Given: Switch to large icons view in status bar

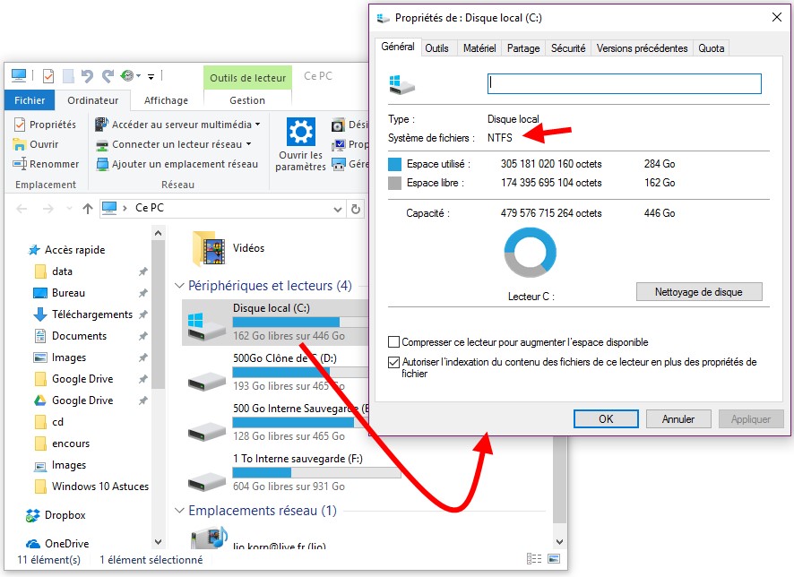Looking at the screenshot, I should tap(554, 559).
